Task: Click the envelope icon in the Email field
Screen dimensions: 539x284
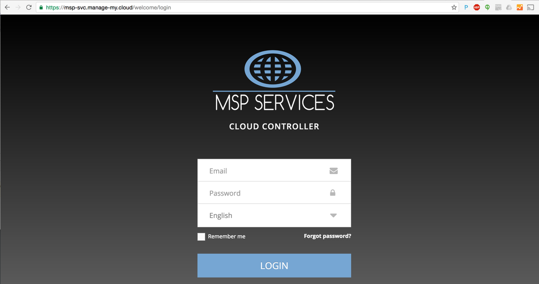Action: 333,170
